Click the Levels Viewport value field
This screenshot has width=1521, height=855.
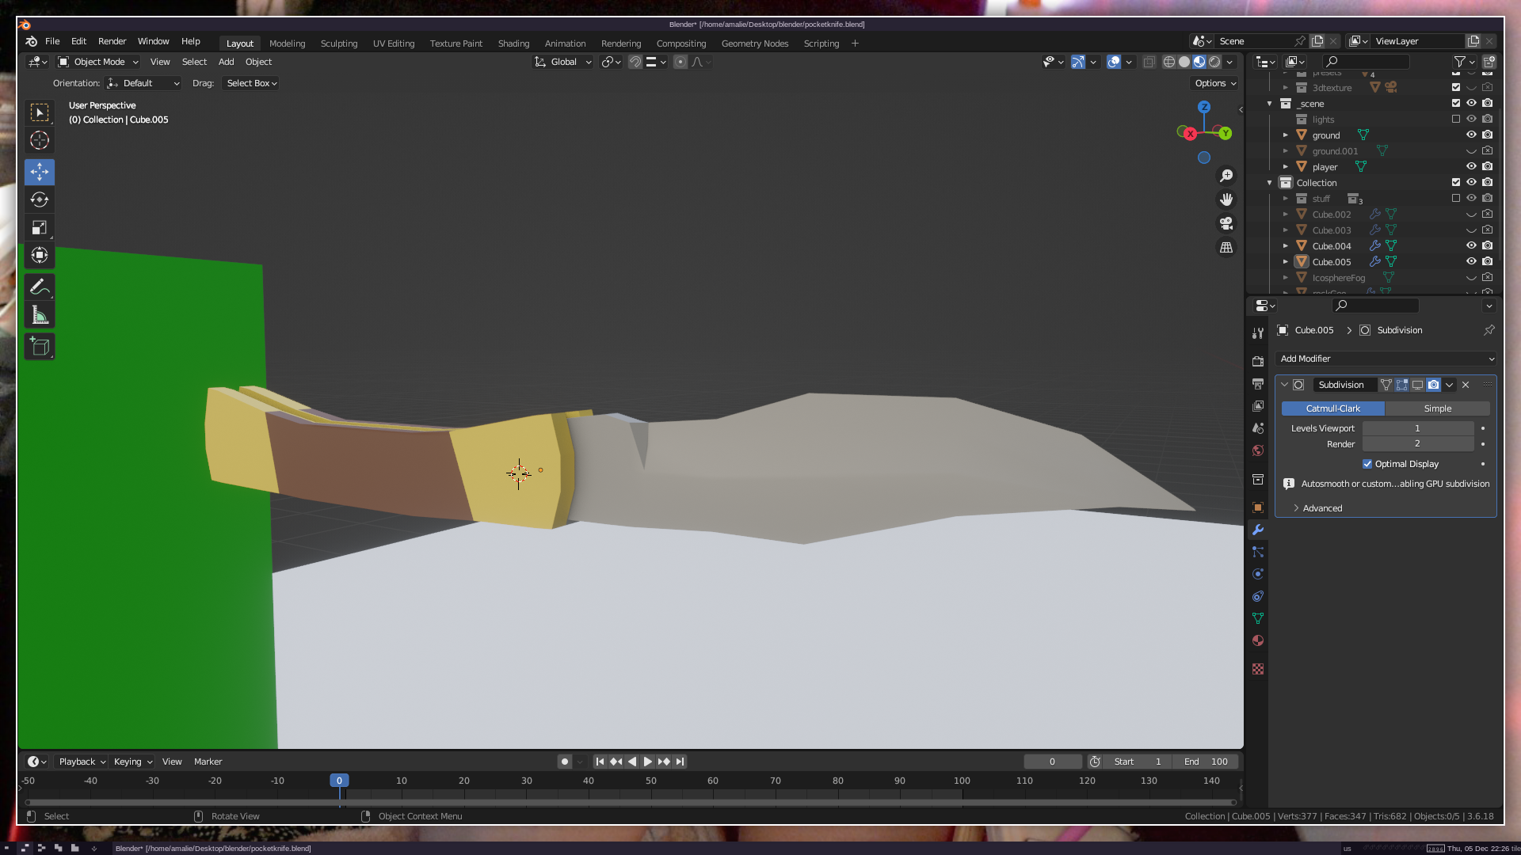pos(1417,428)
